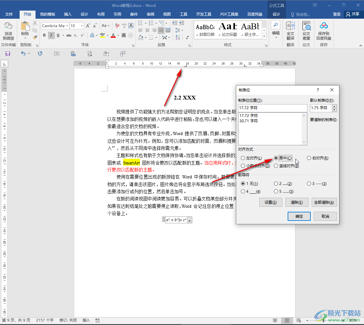Open undo history dropdown arrow
Viewport: 364px width, 325px height.
pyautogui.click(x=29, y=54)
